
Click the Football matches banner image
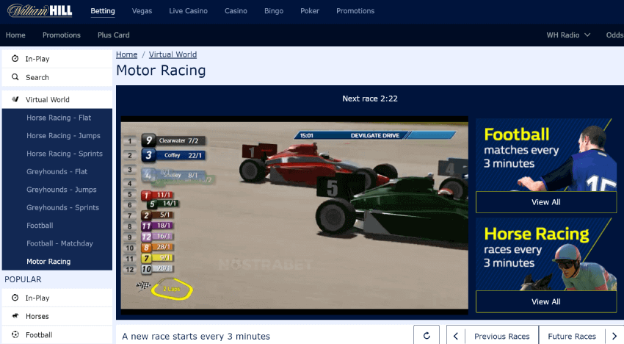[x=546, y=154]
